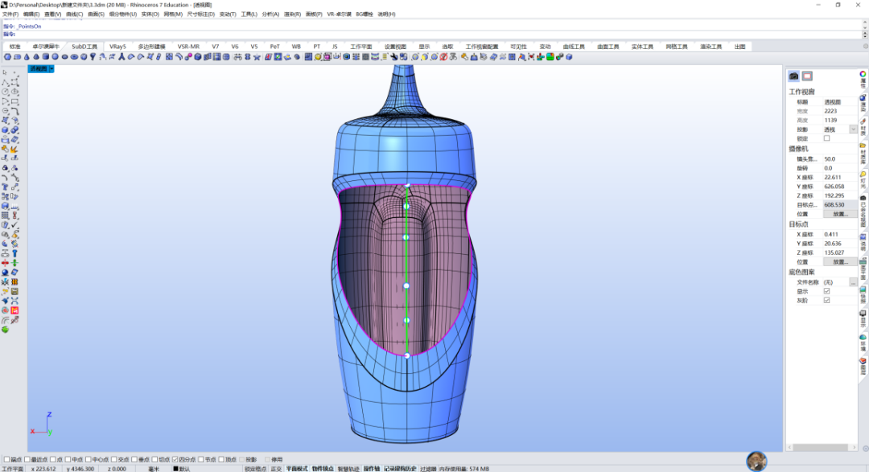This screenshot has width=869, height=472.
Task: Enable the 端点 (End) osnap checkbox
Action: (x=6, y=459)
